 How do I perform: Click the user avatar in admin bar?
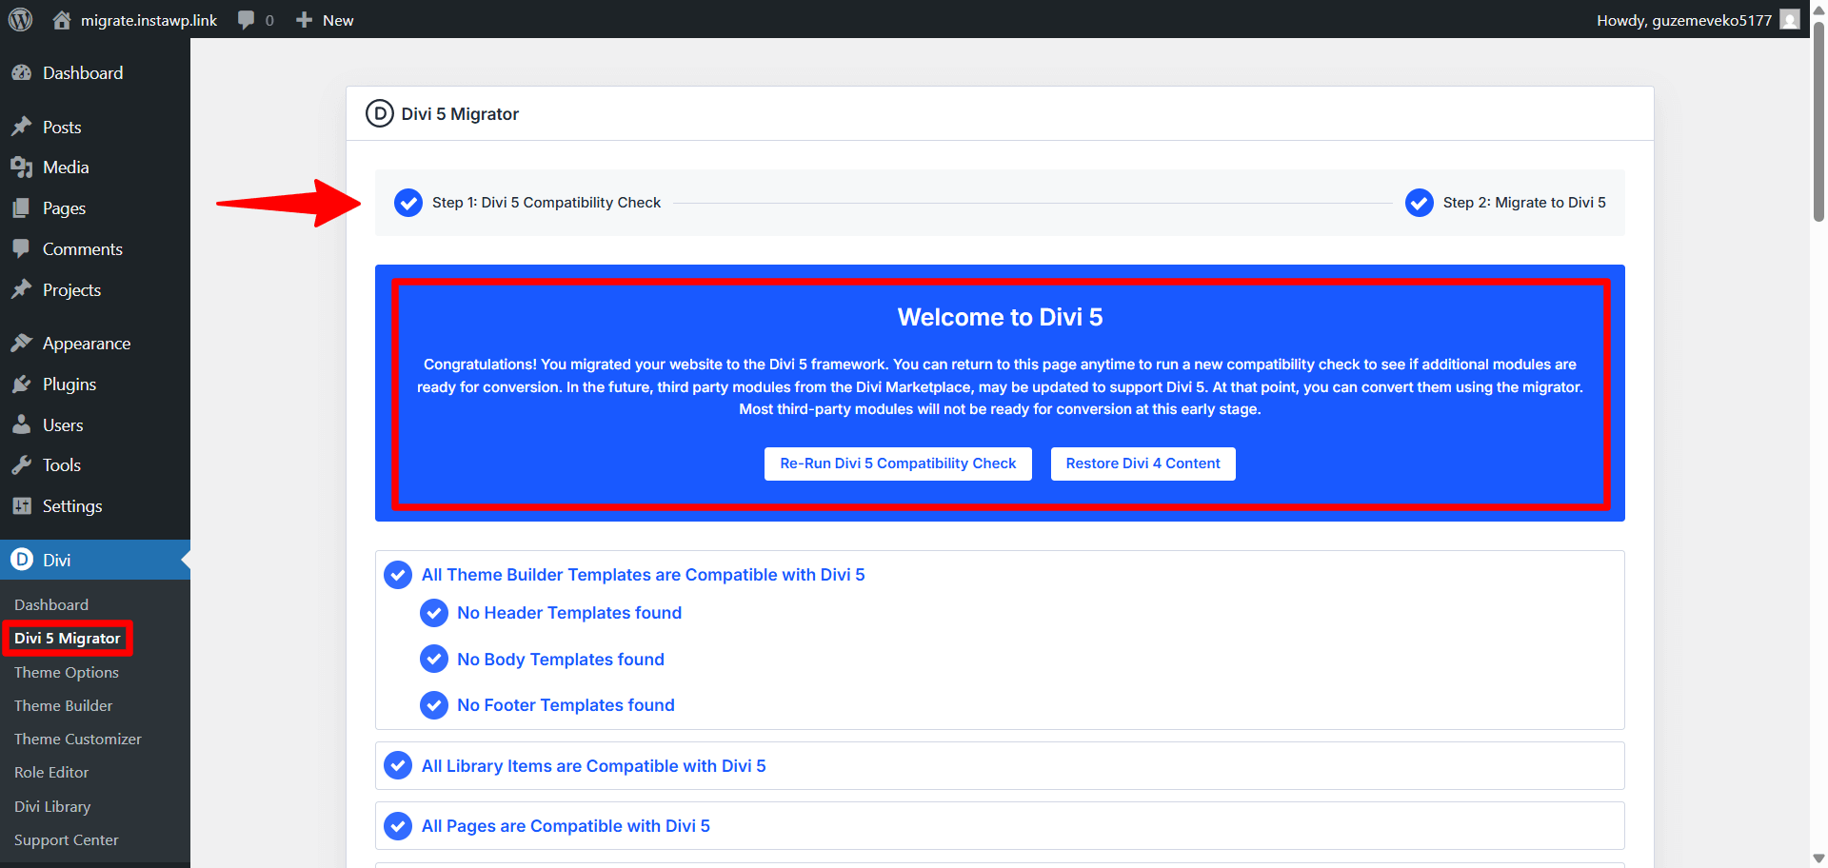(1790, 20)
